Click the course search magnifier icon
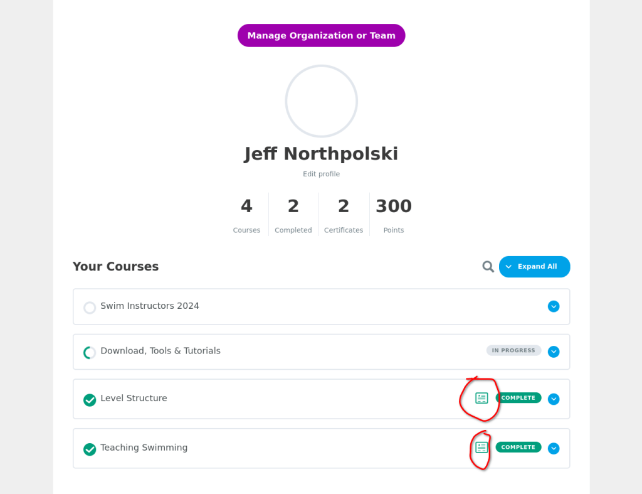 coord(488,267)
